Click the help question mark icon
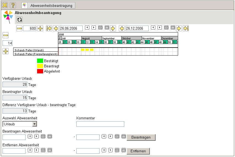The height and width of the screenshot is (157, 235). coord(13,5)
